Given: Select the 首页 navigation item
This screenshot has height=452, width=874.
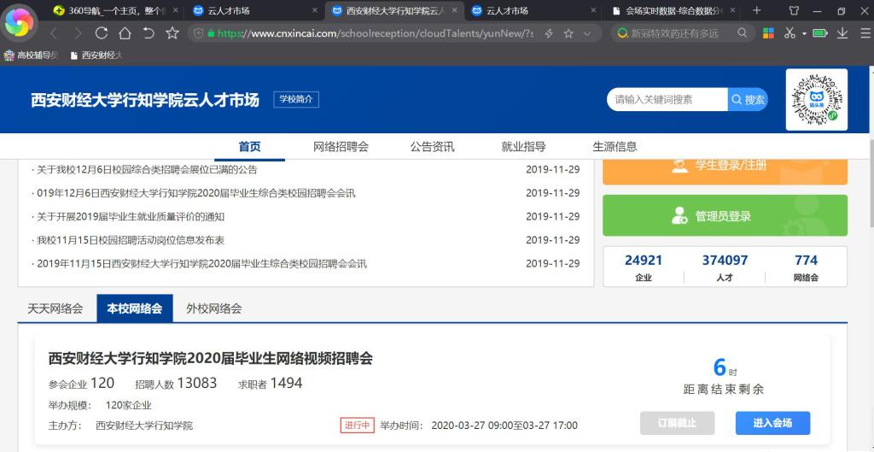Looking at the screenshot, I should coord(250,147).
